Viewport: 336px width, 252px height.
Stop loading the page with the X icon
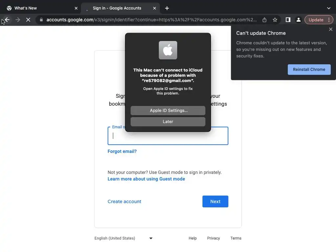28,20
